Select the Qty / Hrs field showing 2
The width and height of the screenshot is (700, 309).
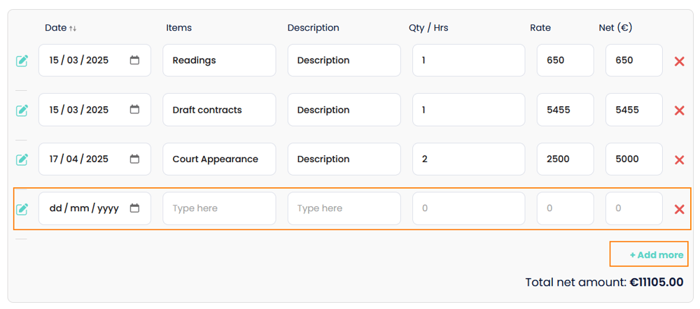(x=468, y=159)
